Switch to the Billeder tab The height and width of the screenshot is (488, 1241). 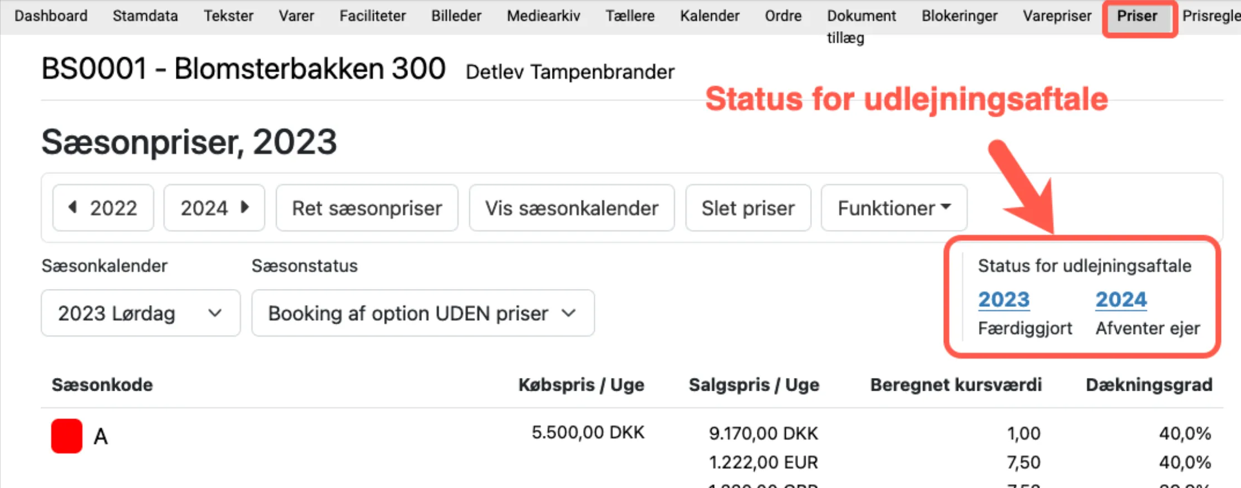point(456,16)
